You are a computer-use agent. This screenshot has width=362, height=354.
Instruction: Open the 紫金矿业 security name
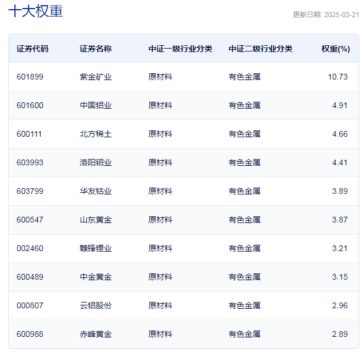point(96,77)
